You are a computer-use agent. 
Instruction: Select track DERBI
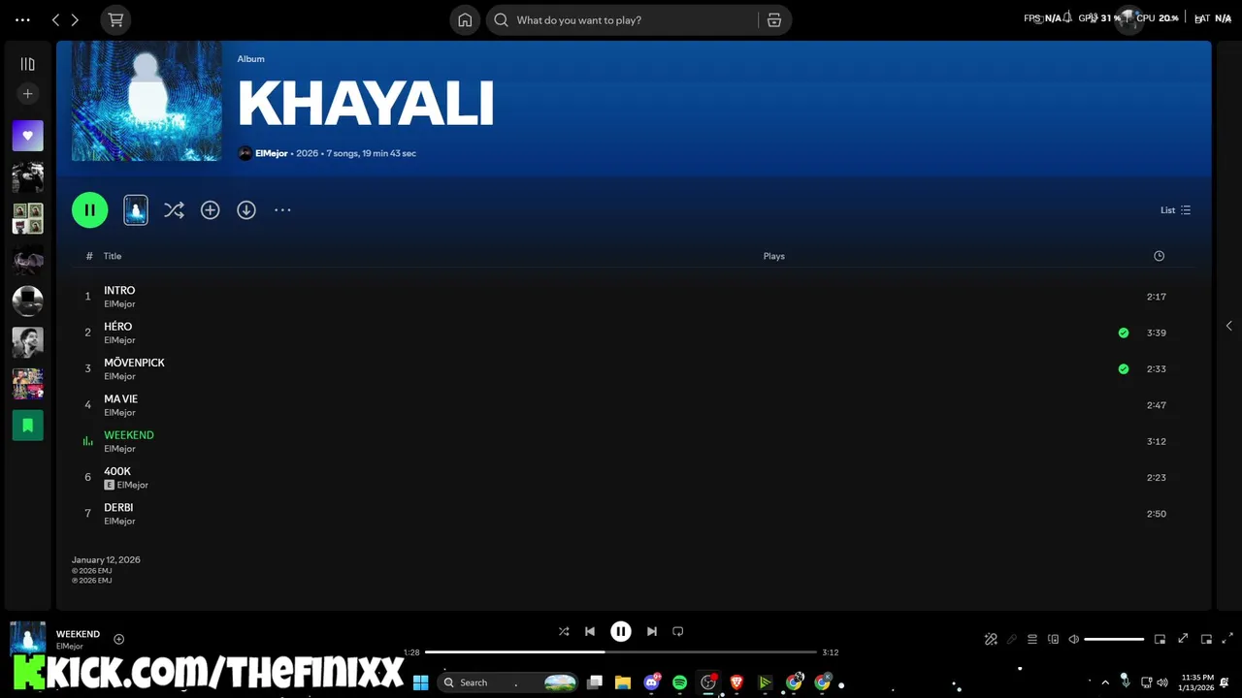point(634,514)
